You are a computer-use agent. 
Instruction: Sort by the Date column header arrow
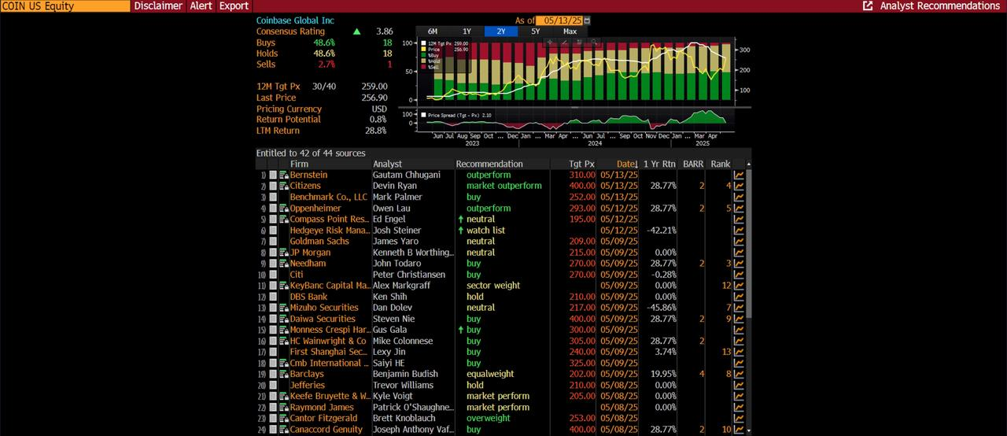point(636,164)
